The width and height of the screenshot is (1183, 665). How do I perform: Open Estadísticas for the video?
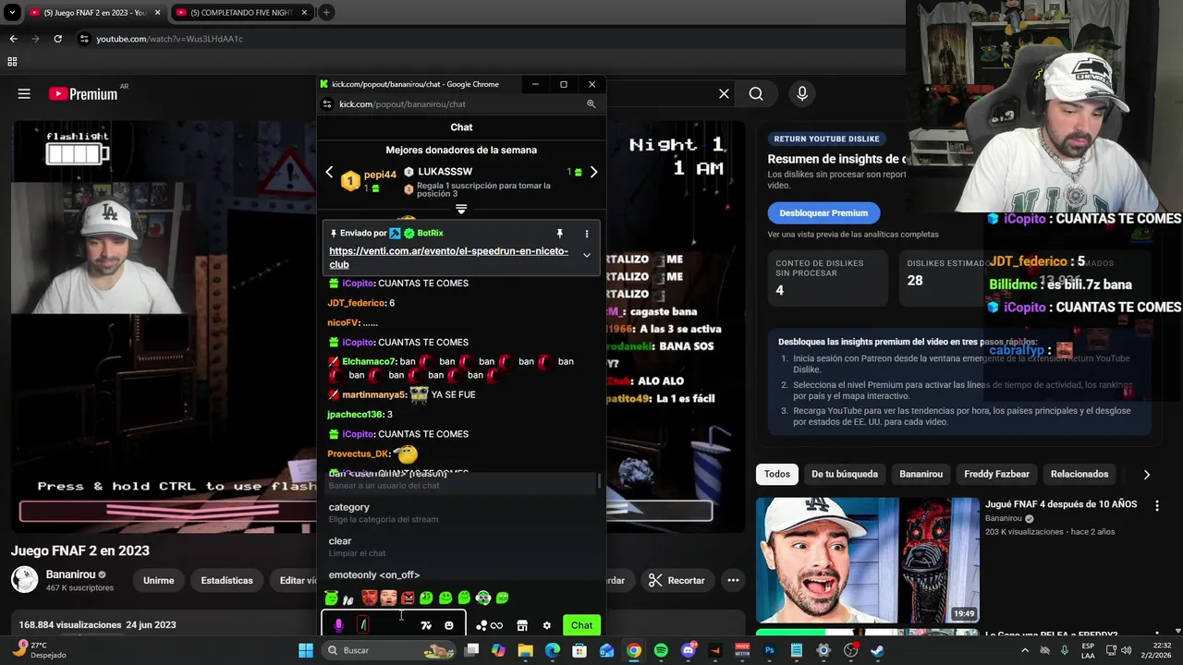click(x=226, y=580)
